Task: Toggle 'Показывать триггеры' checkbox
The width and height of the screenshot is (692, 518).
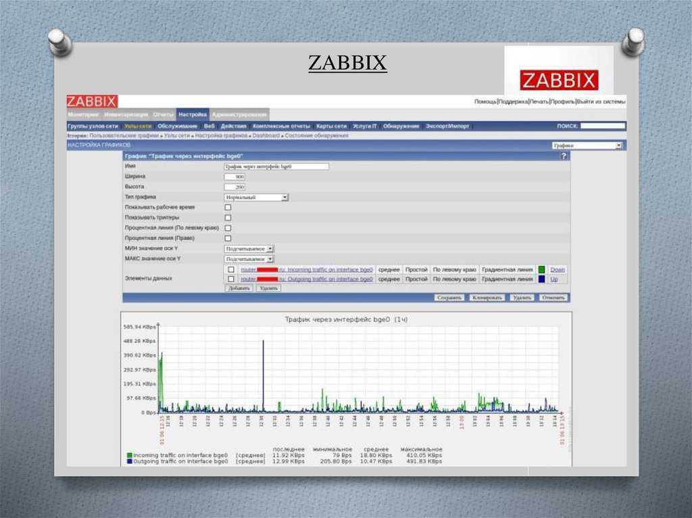Action: point(228,217)
